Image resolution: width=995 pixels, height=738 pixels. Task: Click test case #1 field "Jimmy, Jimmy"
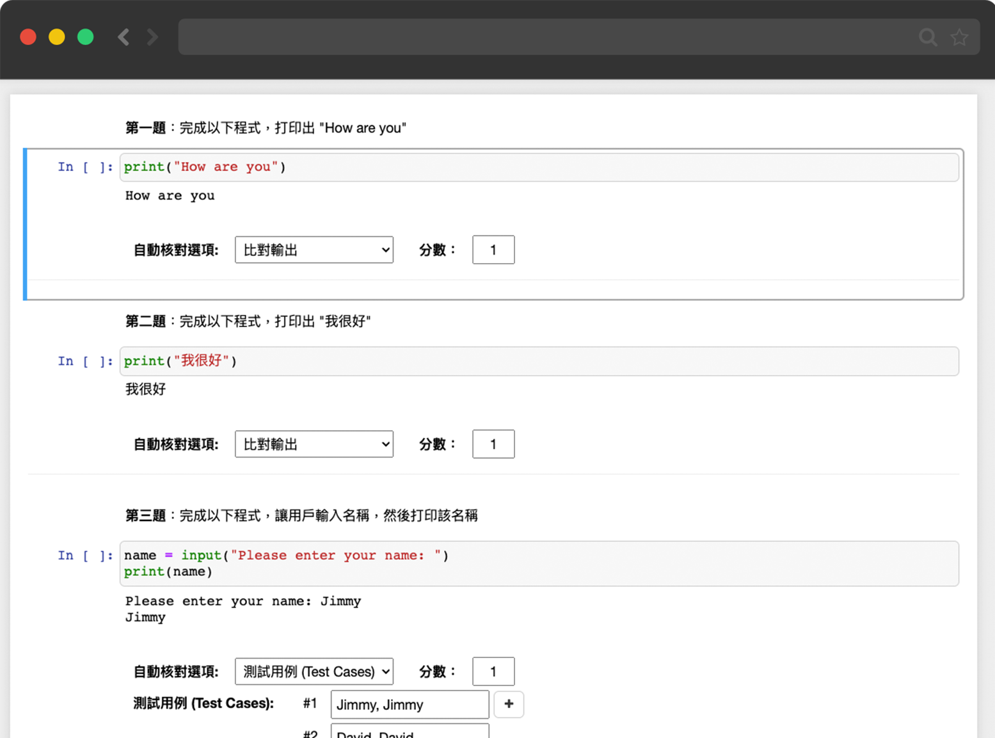tap(410, 705)
